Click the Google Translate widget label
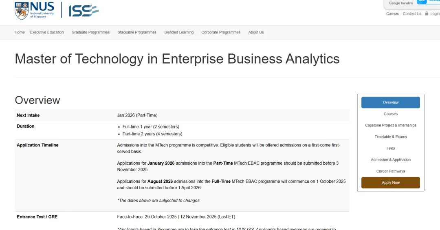This screenshot has height=230, width=440. [401, 3]
